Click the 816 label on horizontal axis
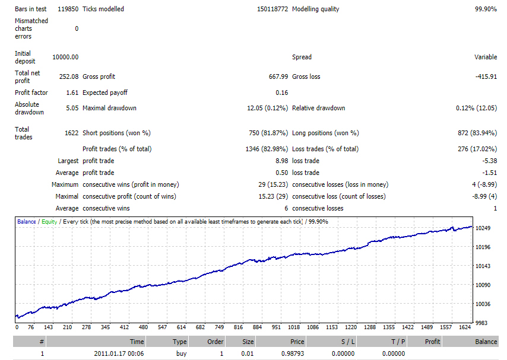 pos(238,327)
